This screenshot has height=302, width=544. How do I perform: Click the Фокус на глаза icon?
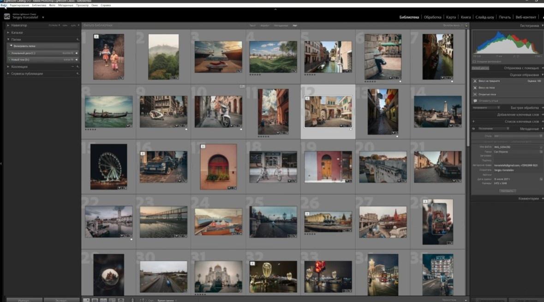475,88
